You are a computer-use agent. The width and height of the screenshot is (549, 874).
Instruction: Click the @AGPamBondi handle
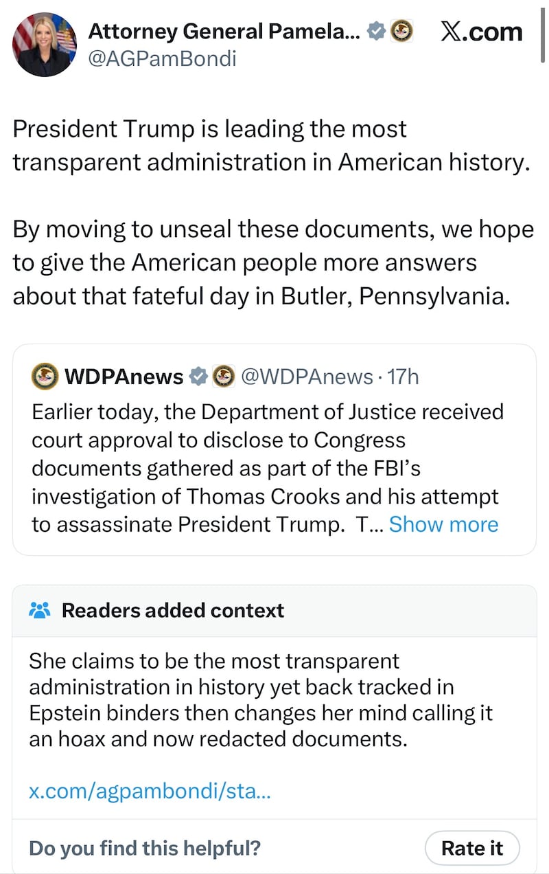[164, 58]
